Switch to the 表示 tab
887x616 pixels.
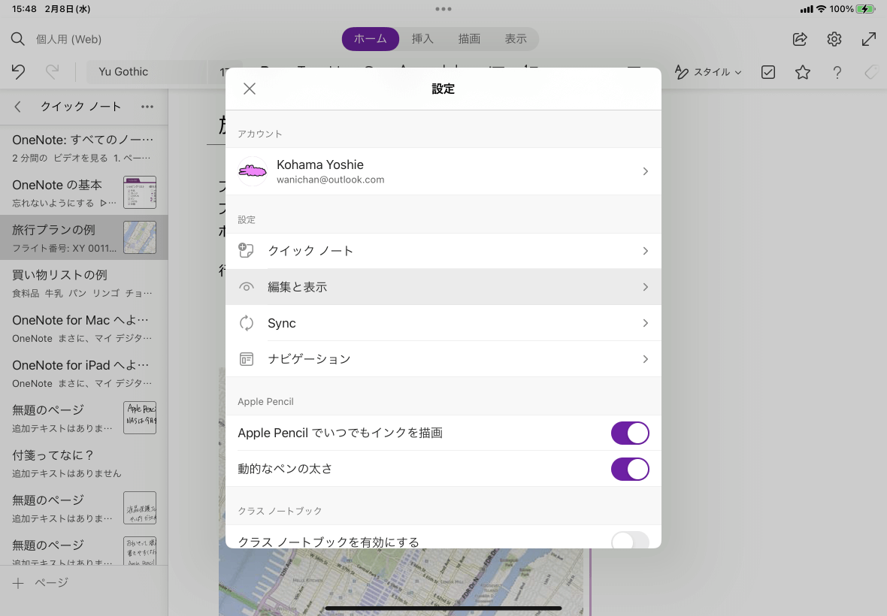pyautogui.click(x=516, y=39)
